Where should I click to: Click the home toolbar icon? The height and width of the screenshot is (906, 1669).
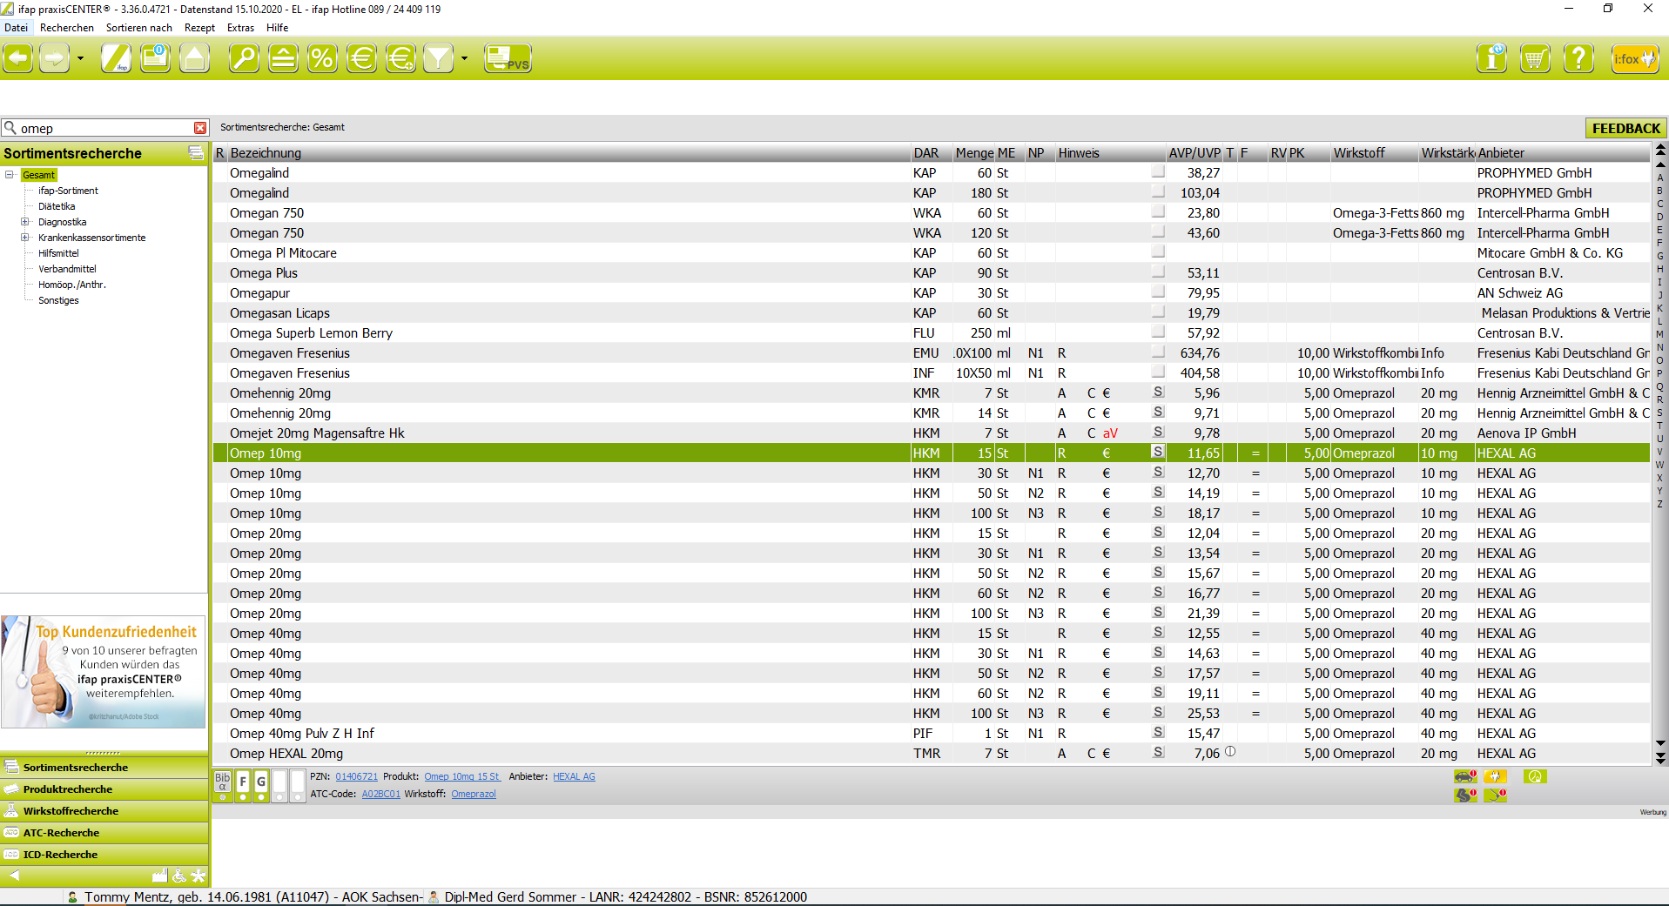pos(195,59)
